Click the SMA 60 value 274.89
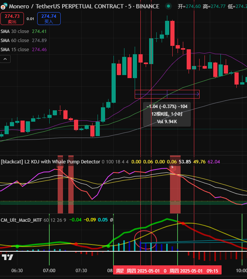Viewport: 247px width, 279px height. click(x=39, y=41)
